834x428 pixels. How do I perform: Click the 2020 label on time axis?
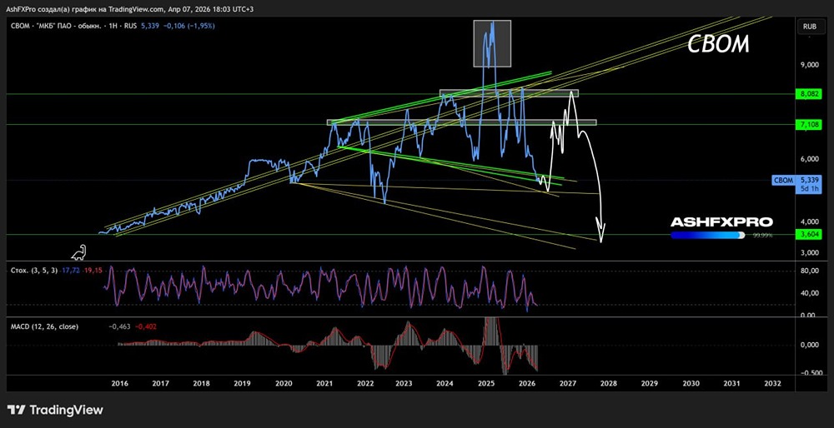click(x=283, y=383)
